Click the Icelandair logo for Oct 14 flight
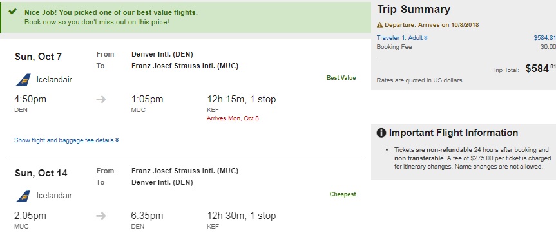 click(23, 196)
